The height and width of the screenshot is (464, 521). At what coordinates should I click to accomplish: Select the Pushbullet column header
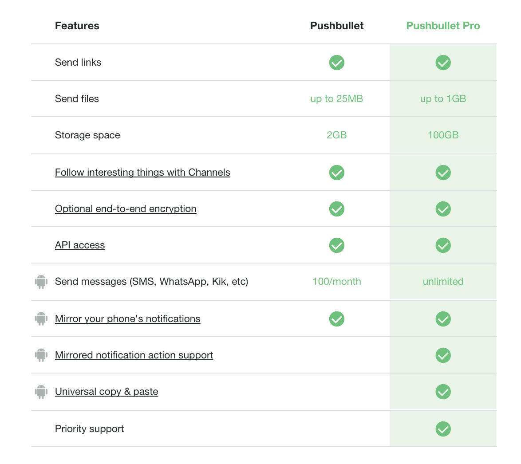point(337,26)
